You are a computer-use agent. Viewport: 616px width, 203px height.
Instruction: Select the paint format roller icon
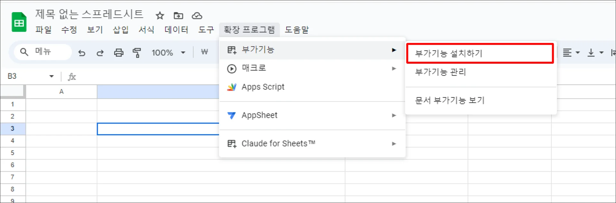pyautogui.click(x=137, y=53)
